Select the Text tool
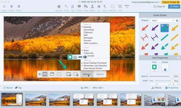This screenshot has height=108, width=181. click(72, 8)
